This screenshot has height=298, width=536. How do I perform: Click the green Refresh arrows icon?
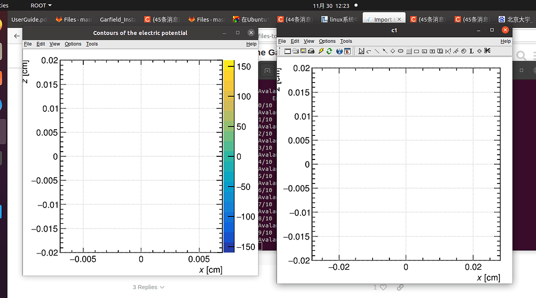(329, 51)
